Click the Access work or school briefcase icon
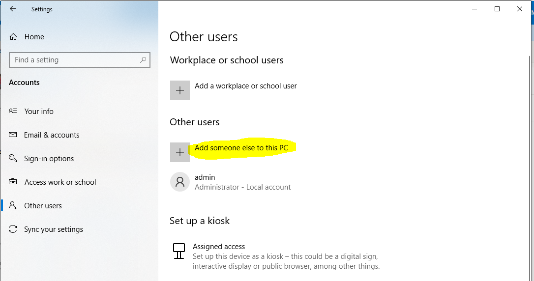This screenshot has height=281, width=534. pos(13,182)
